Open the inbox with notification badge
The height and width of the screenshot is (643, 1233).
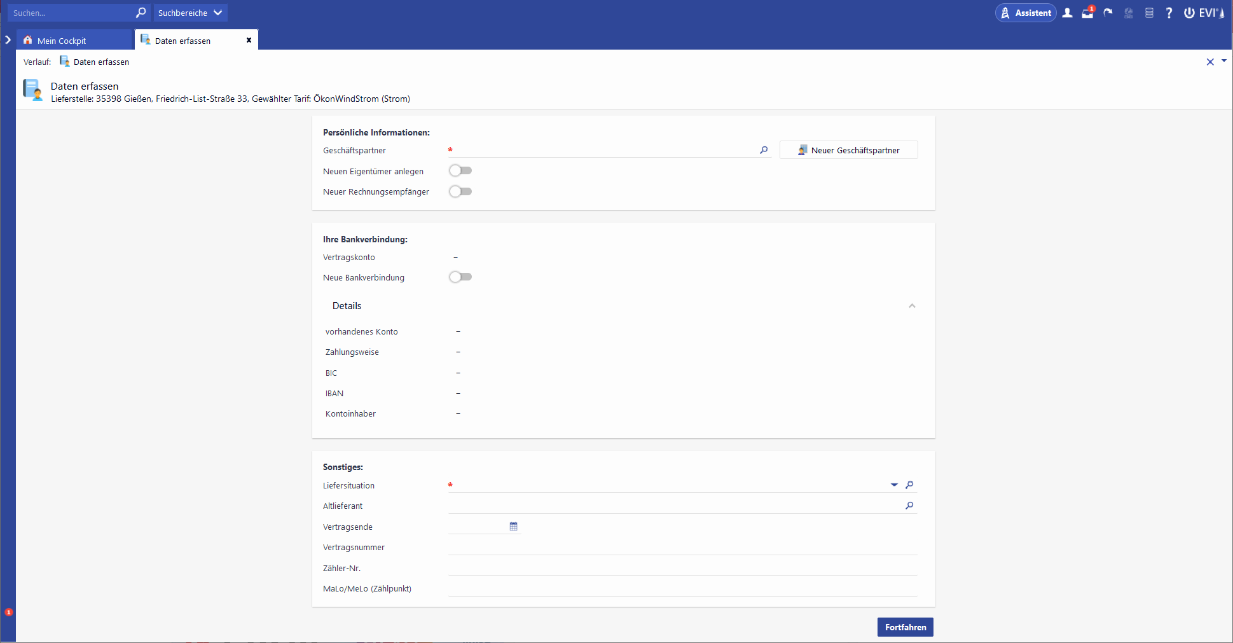[x=1087, y=13]
